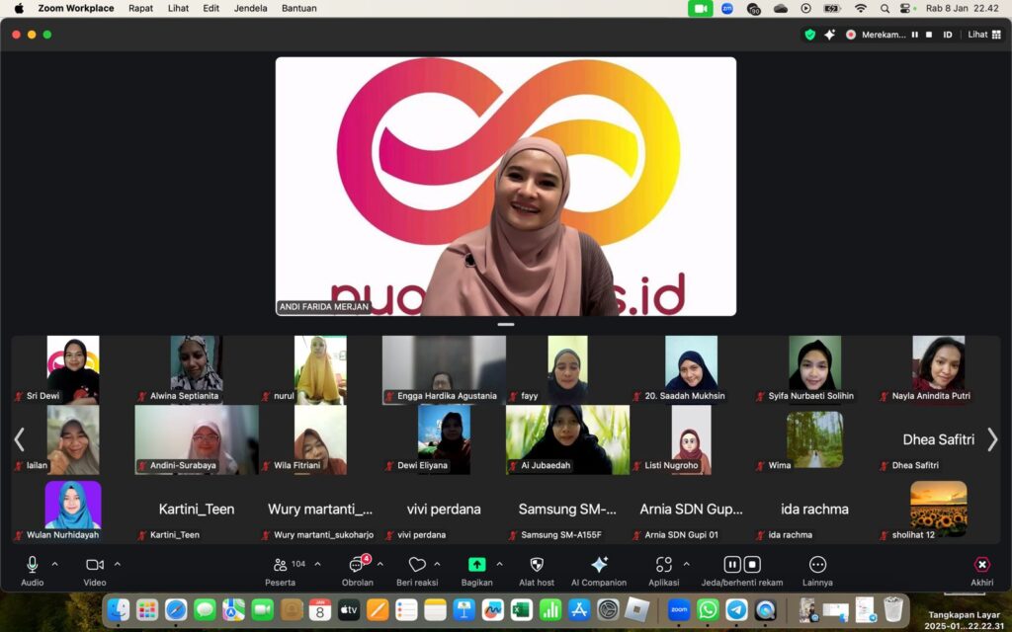
Task: Open Keynote in the dock
Action: point(464,609)
